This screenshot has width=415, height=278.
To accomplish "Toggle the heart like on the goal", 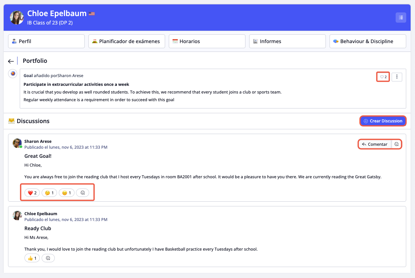I will (x=383, y=77).
